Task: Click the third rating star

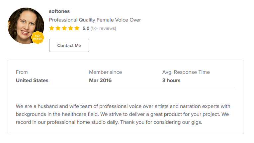Action: point(64,28)
